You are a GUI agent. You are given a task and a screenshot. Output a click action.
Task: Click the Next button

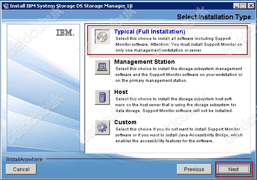tap(233, 170)
